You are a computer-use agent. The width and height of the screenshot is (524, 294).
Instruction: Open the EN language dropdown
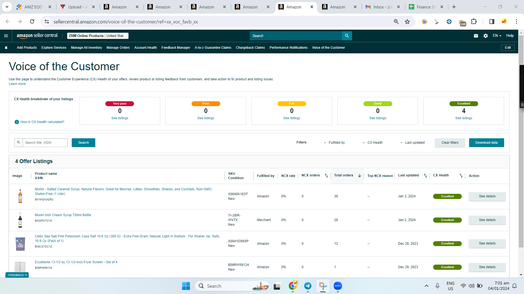tap(497, 36)
